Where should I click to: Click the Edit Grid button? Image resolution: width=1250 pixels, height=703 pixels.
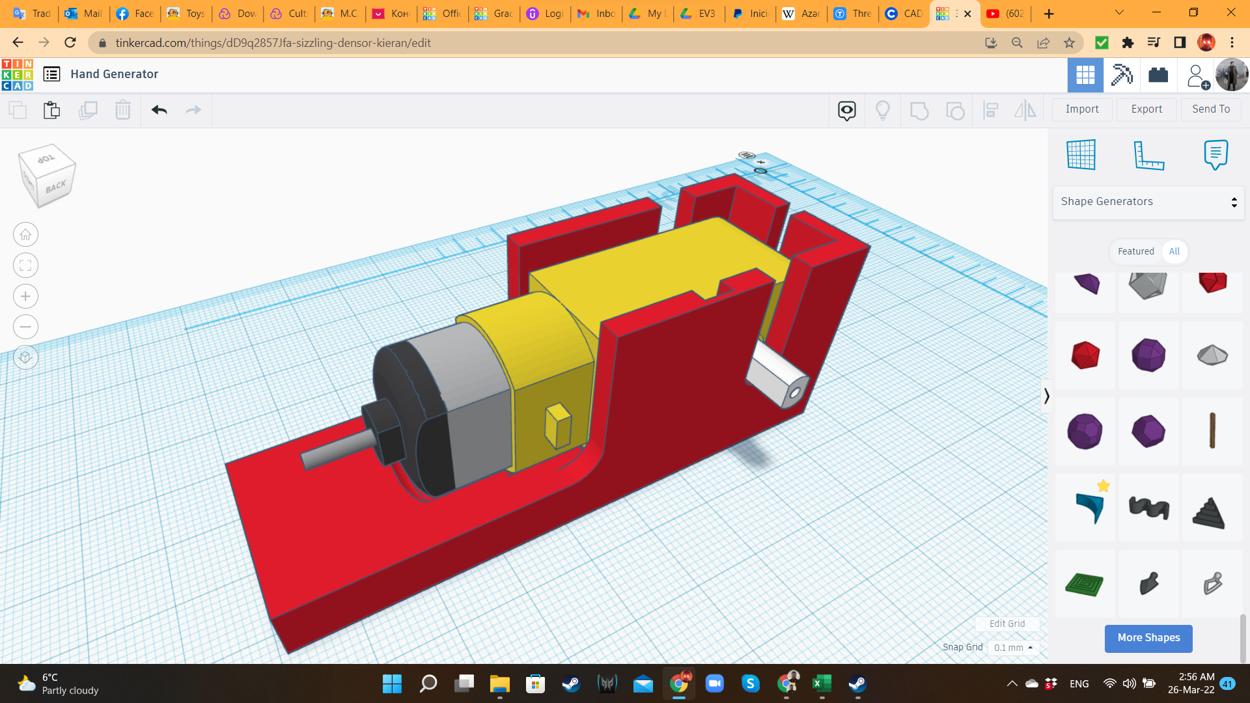(1007, 624)
